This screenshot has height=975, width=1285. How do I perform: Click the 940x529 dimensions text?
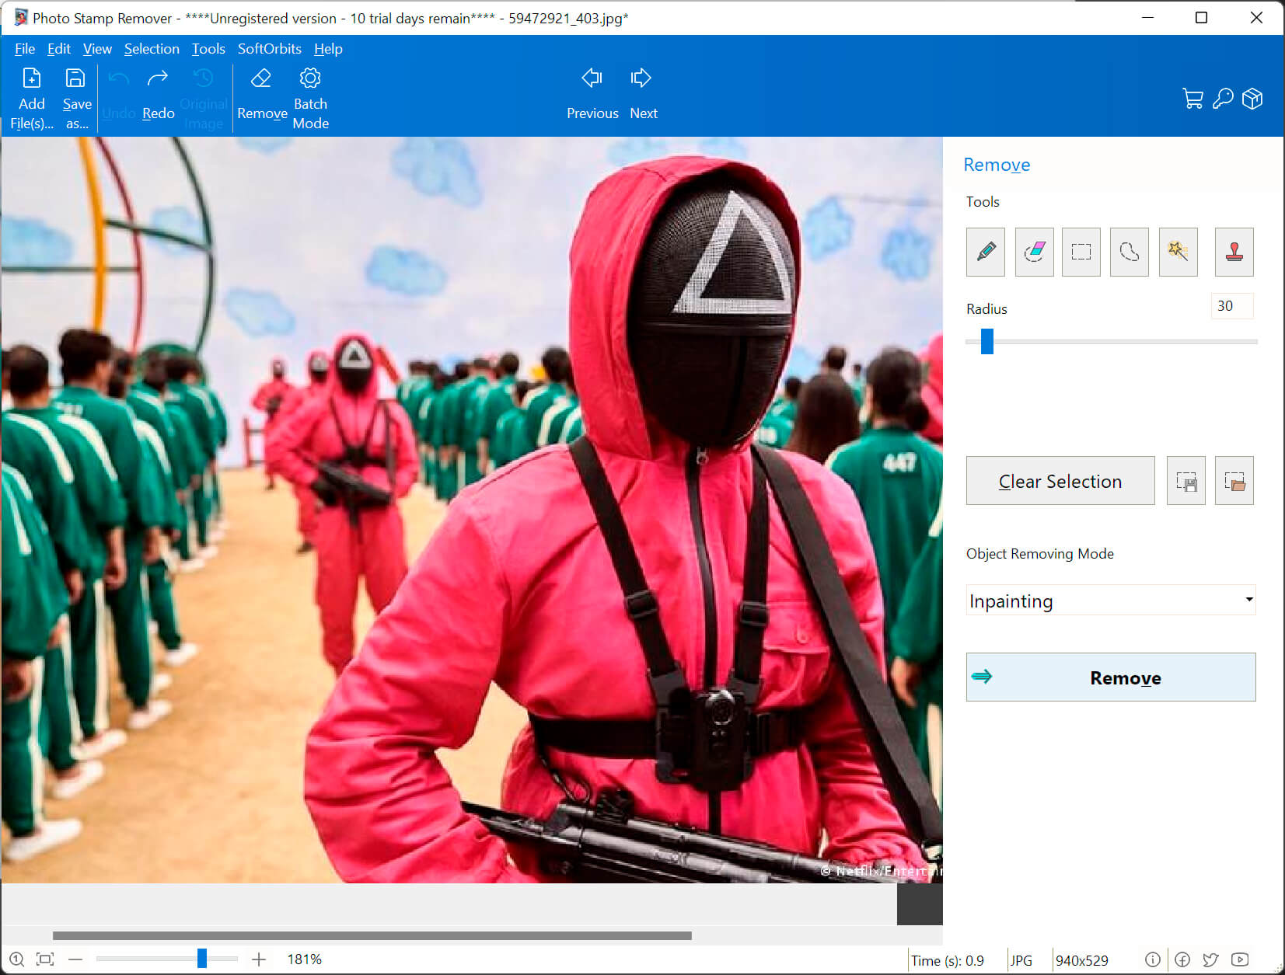coord(1082,961)
